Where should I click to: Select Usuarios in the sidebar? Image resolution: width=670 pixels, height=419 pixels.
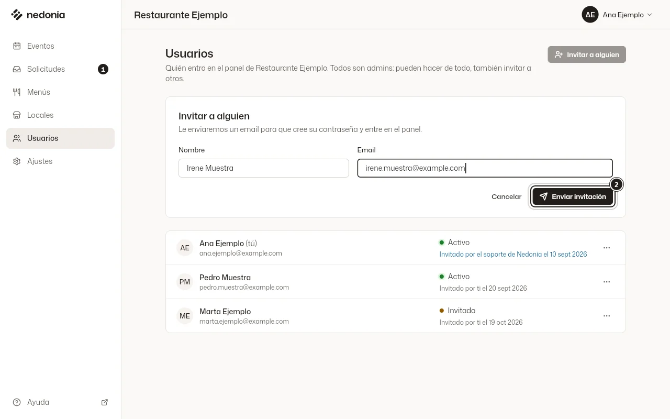click(60, 138)
